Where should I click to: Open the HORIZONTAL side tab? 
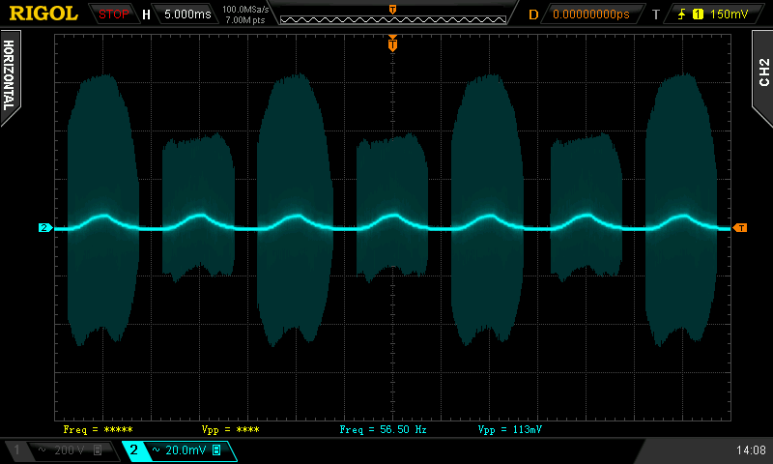[x=9, y=75]
